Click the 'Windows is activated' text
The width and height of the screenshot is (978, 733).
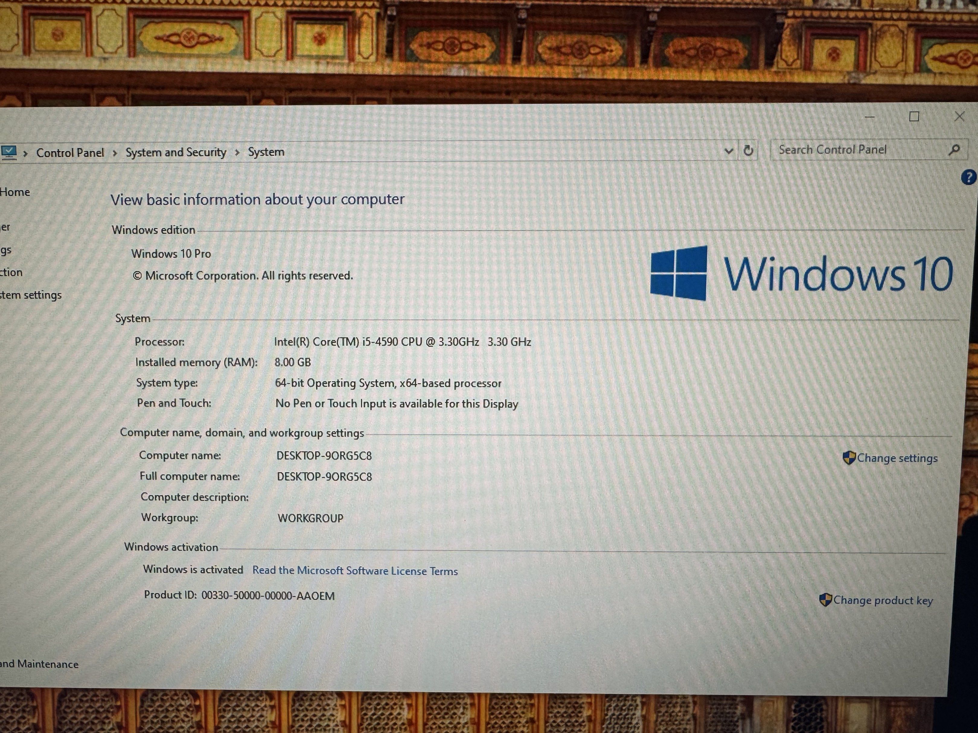coord(193,570)
